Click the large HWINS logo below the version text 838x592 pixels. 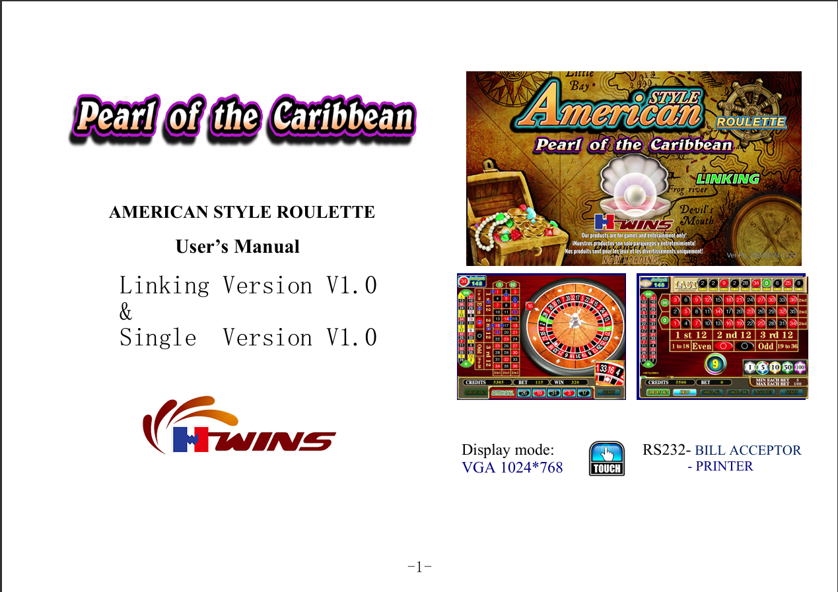[239, 426]
